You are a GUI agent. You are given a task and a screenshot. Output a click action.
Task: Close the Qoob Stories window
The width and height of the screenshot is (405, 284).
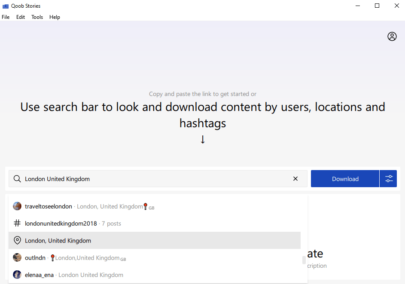pyautogui.click(x=397, y=6)
